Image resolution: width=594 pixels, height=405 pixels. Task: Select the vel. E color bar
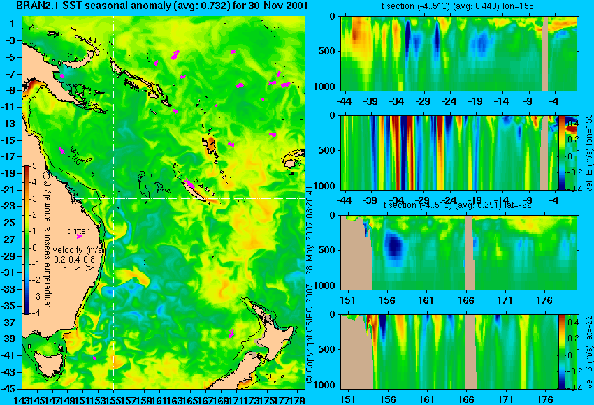(x=561, y=152)
